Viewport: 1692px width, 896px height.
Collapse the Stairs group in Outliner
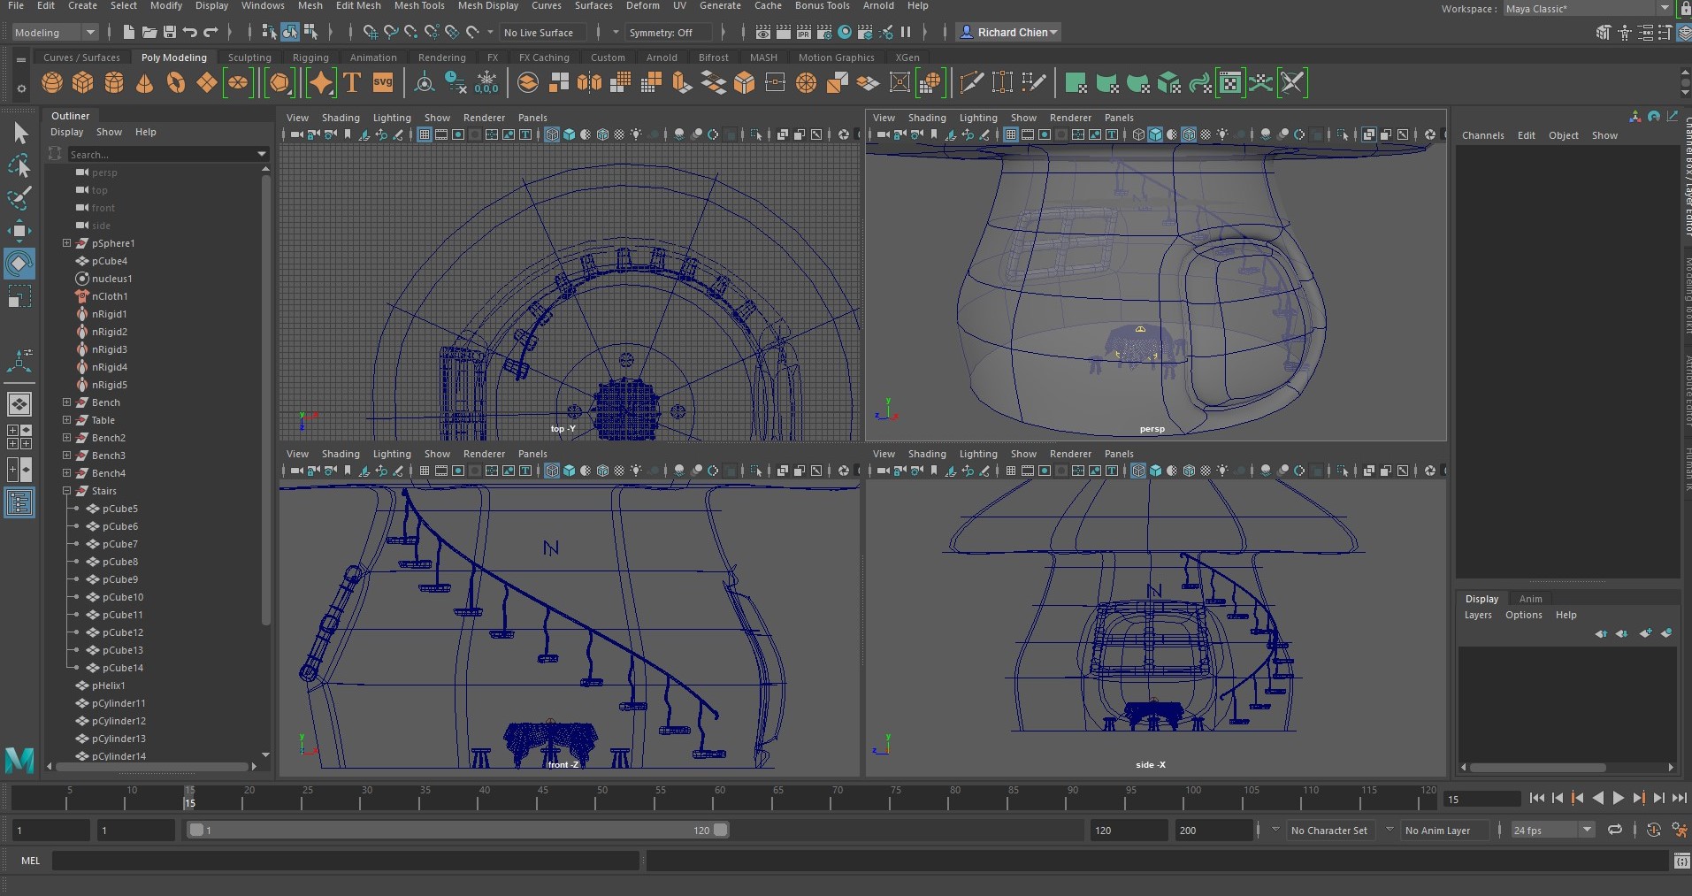[x=66, y=491]
